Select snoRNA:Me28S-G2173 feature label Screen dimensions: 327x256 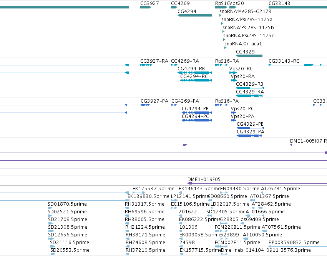[x=245, y=12]
